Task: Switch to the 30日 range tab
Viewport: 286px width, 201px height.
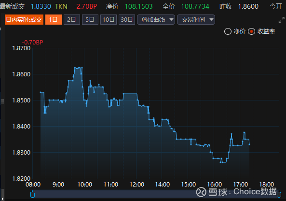Action: tap(127, 19)
